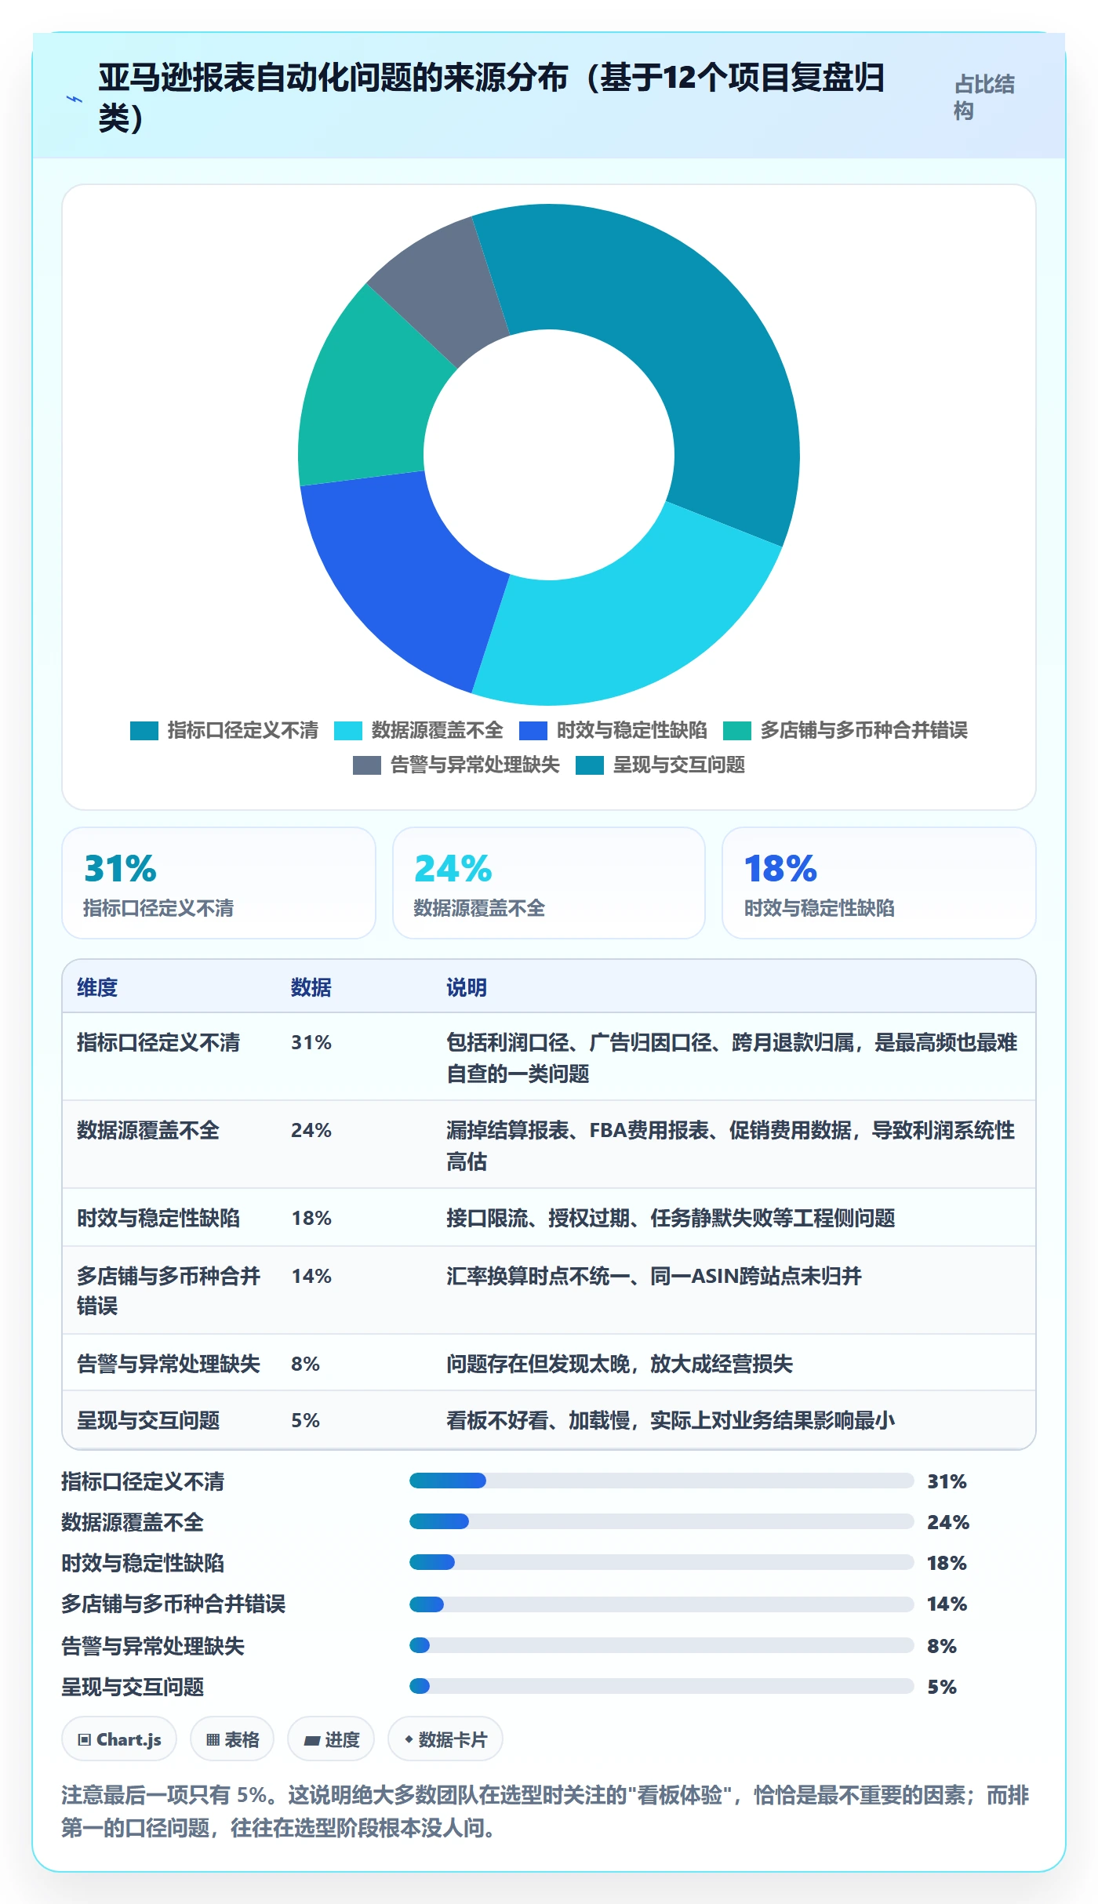Screen dimensions: 1098x1904
Task: Click the 说明 table column header
Action: click(467, 987)
